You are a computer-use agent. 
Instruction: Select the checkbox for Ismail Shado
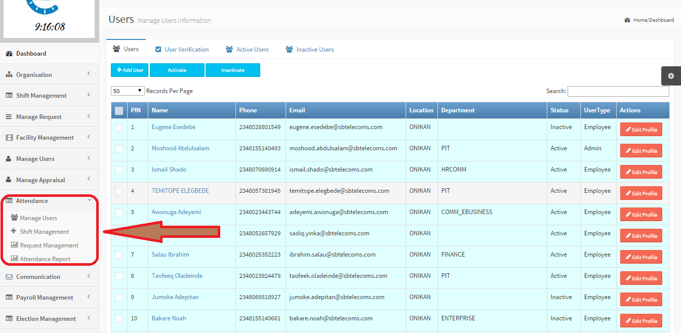pyautogui.click(x=119, y=170)
